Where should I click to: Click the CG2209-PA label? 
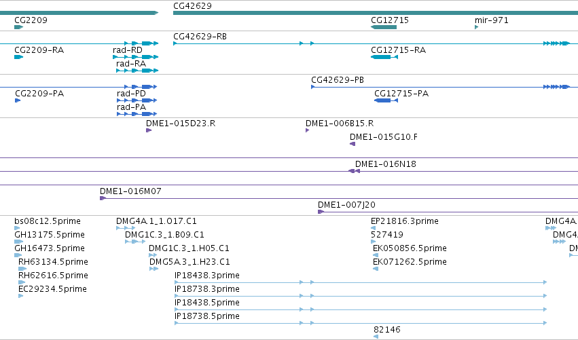[39, 94]
